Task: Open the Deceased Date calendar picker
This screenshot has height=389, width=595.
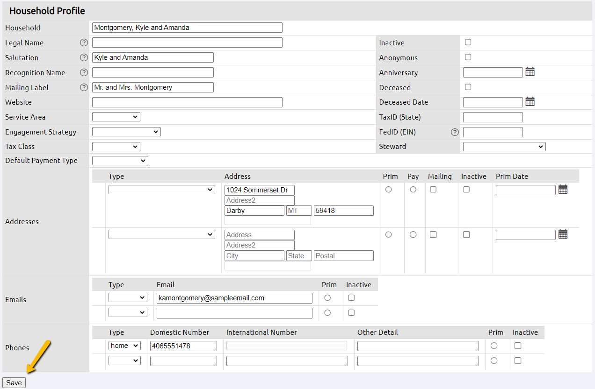Action: pos(530,102)
